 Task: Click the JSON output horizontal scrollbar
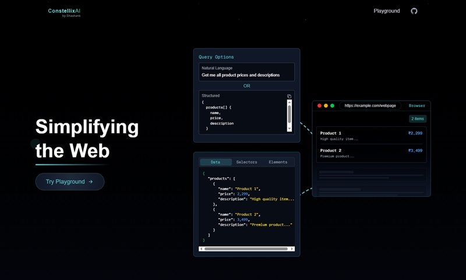point(246,249)
